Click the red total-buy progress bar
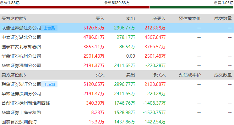This screenshot has height=125, width=234. [x=75, y=7]
